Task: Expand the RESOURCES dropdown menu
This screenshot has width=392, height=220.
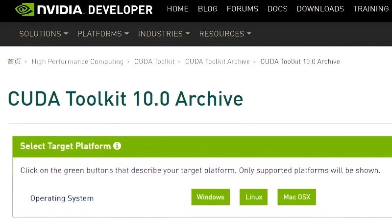Action: [225, 34]
